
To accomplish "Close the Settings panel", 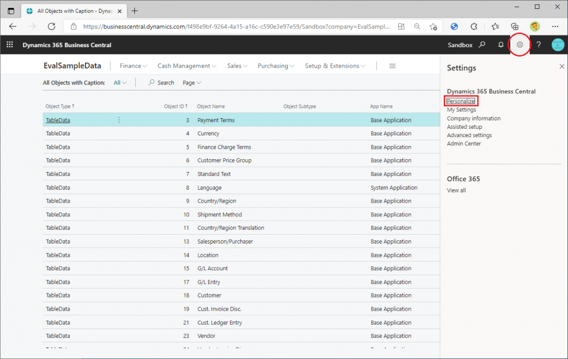I will click(x=562, y=66).
